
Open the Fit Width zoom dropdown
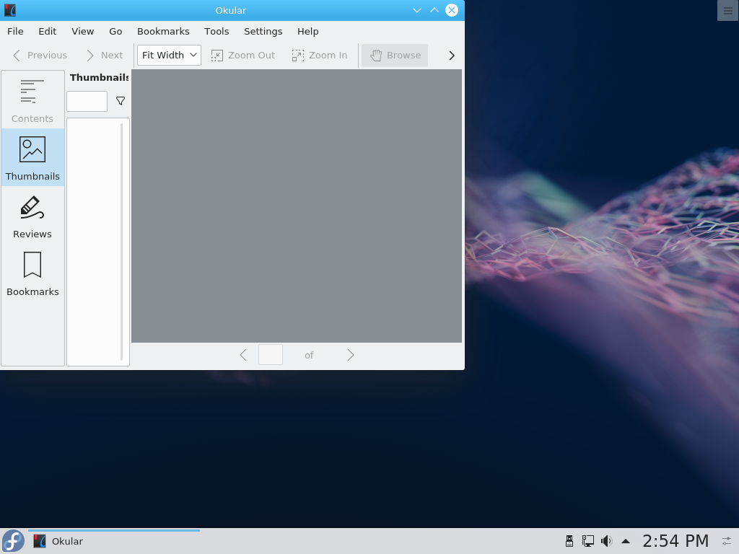tap(169, 55)
